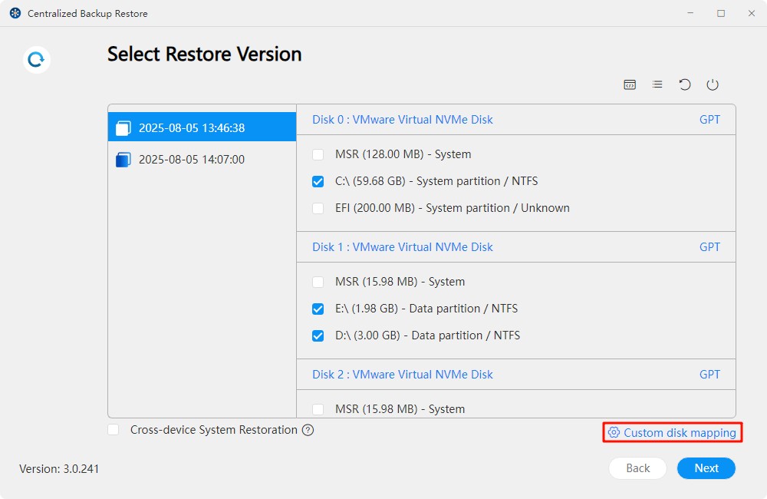Open the list view icon on toolbar
This screenshot has width=767, height=499.
pos(657,84)
